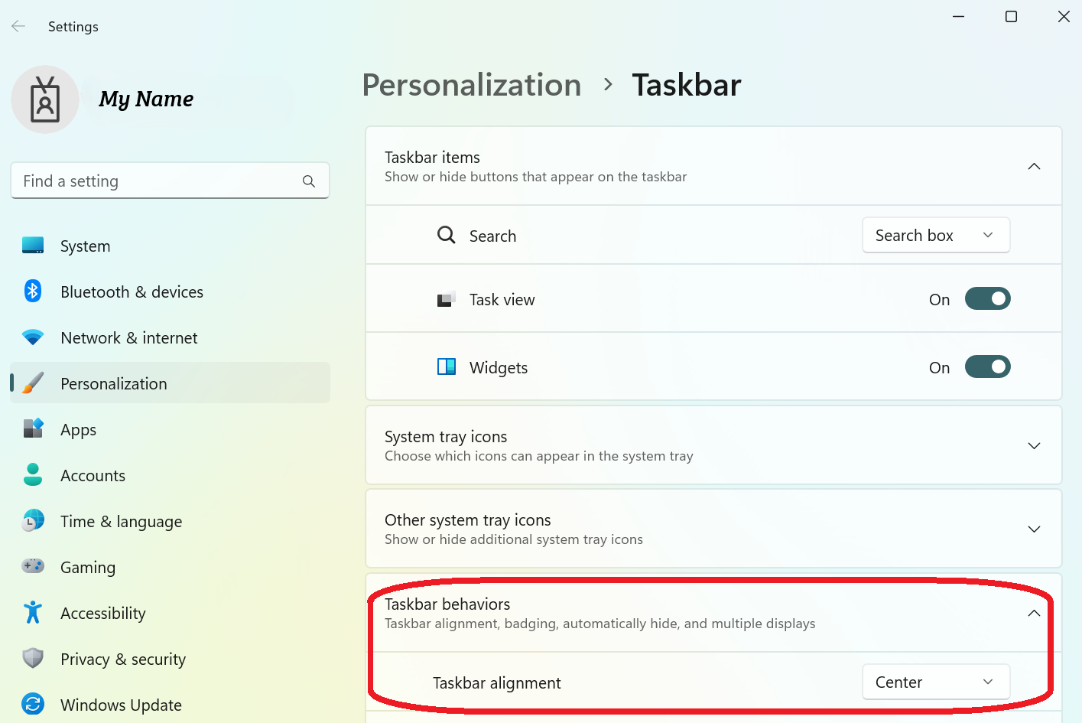Click the System monitor icon in sidebar
The width and height of the screenshot is (1082, 723).
pyautogui.click(x=33, y=246)
